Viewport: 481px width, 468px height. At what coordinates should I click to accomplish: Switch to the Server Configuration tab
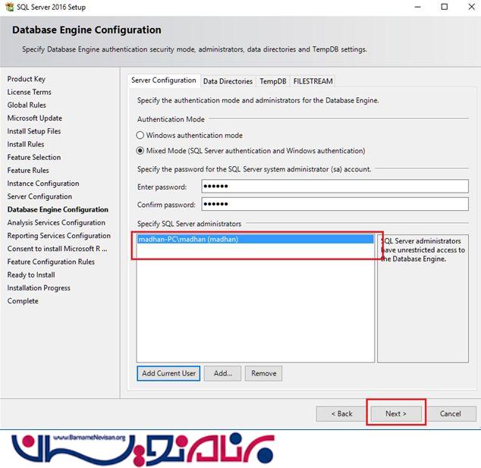[x=164, y=80]
